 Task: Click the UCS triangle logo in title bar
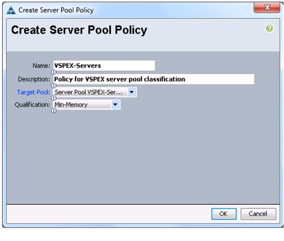(11, 10)
